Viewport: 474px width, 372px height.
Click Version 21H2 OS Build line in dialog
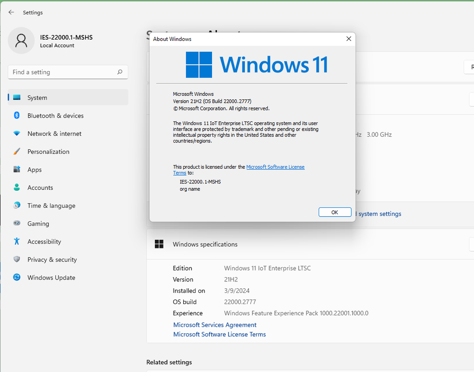coord(212,101)
